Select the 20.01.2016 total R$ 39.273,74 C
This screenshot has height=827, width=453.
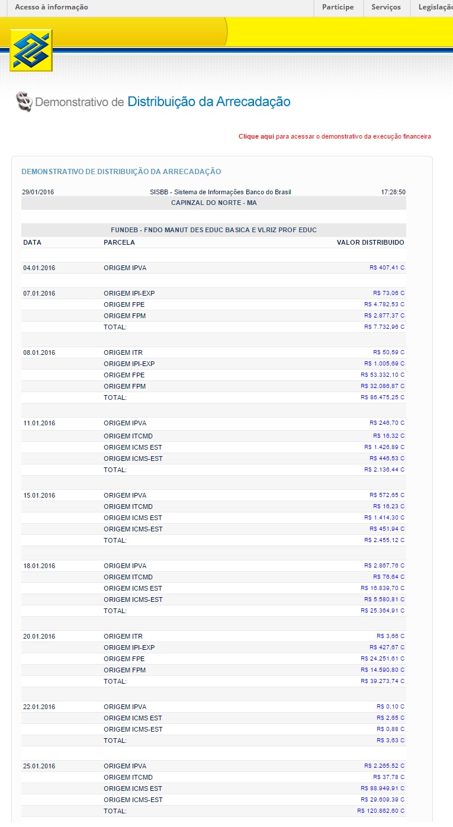point(383,681)
